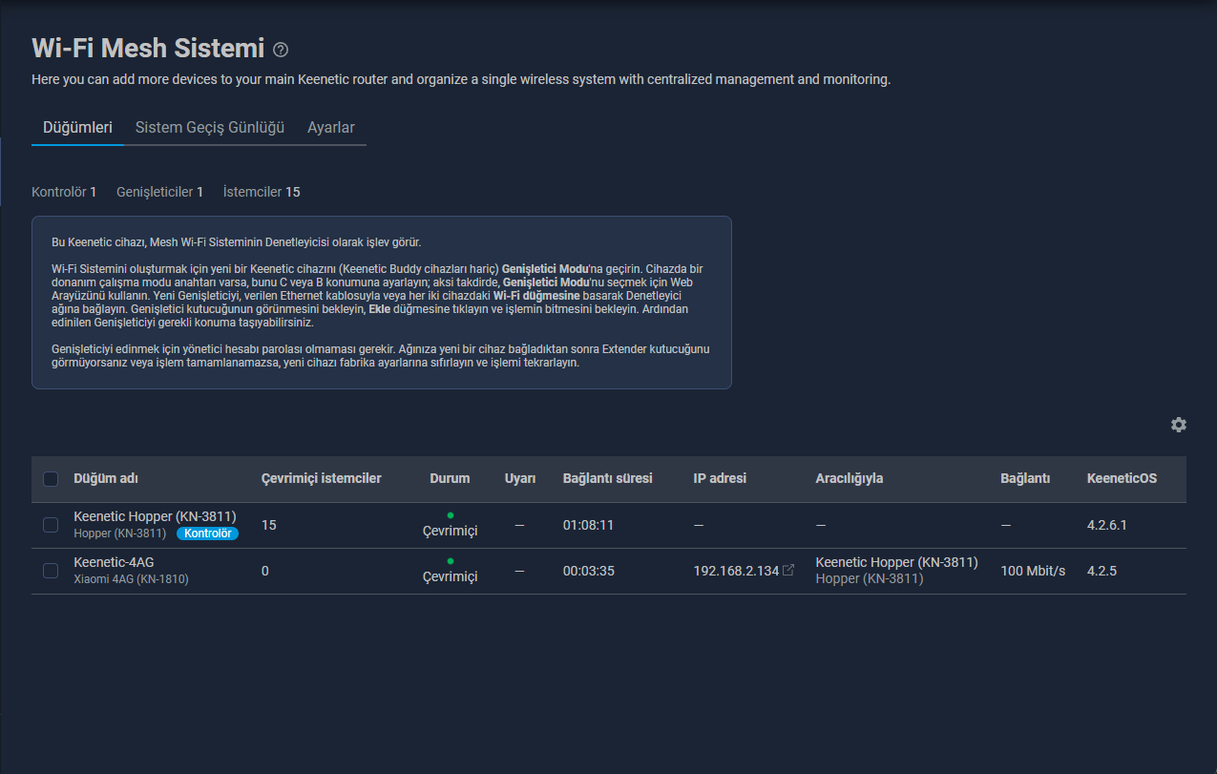Screen dimensions: 1217x774
Task: Click connection time 00:03:35
Action: coord(588,571)
